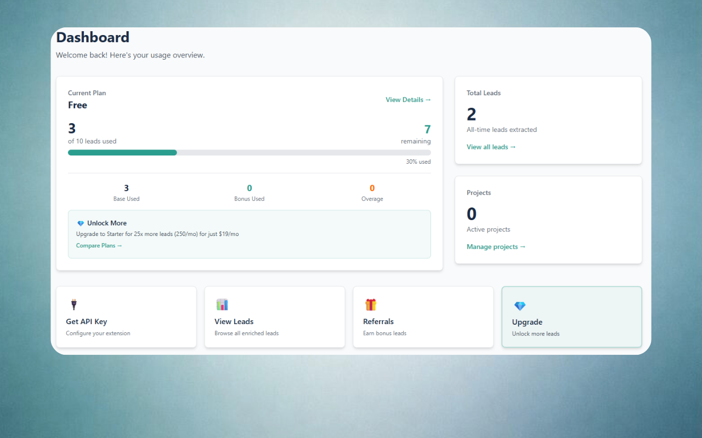Viewport: 702px width, 438px height.
Task: Click the arrow after Manage projects
Action: point(523,246)
